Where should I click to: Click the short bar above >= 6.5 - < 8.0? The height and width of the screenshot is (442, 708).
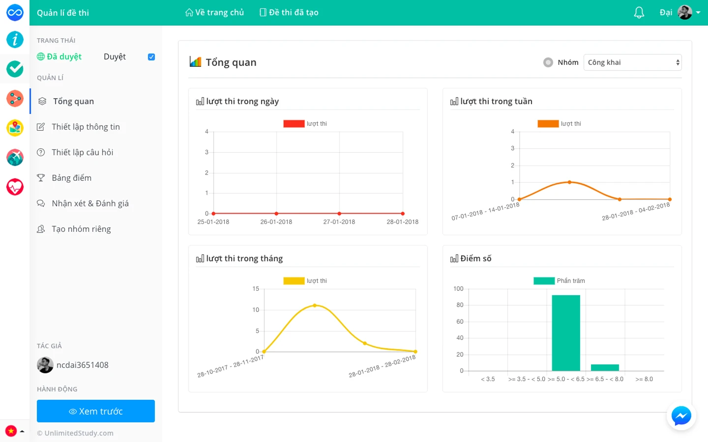tap(605, 368)
